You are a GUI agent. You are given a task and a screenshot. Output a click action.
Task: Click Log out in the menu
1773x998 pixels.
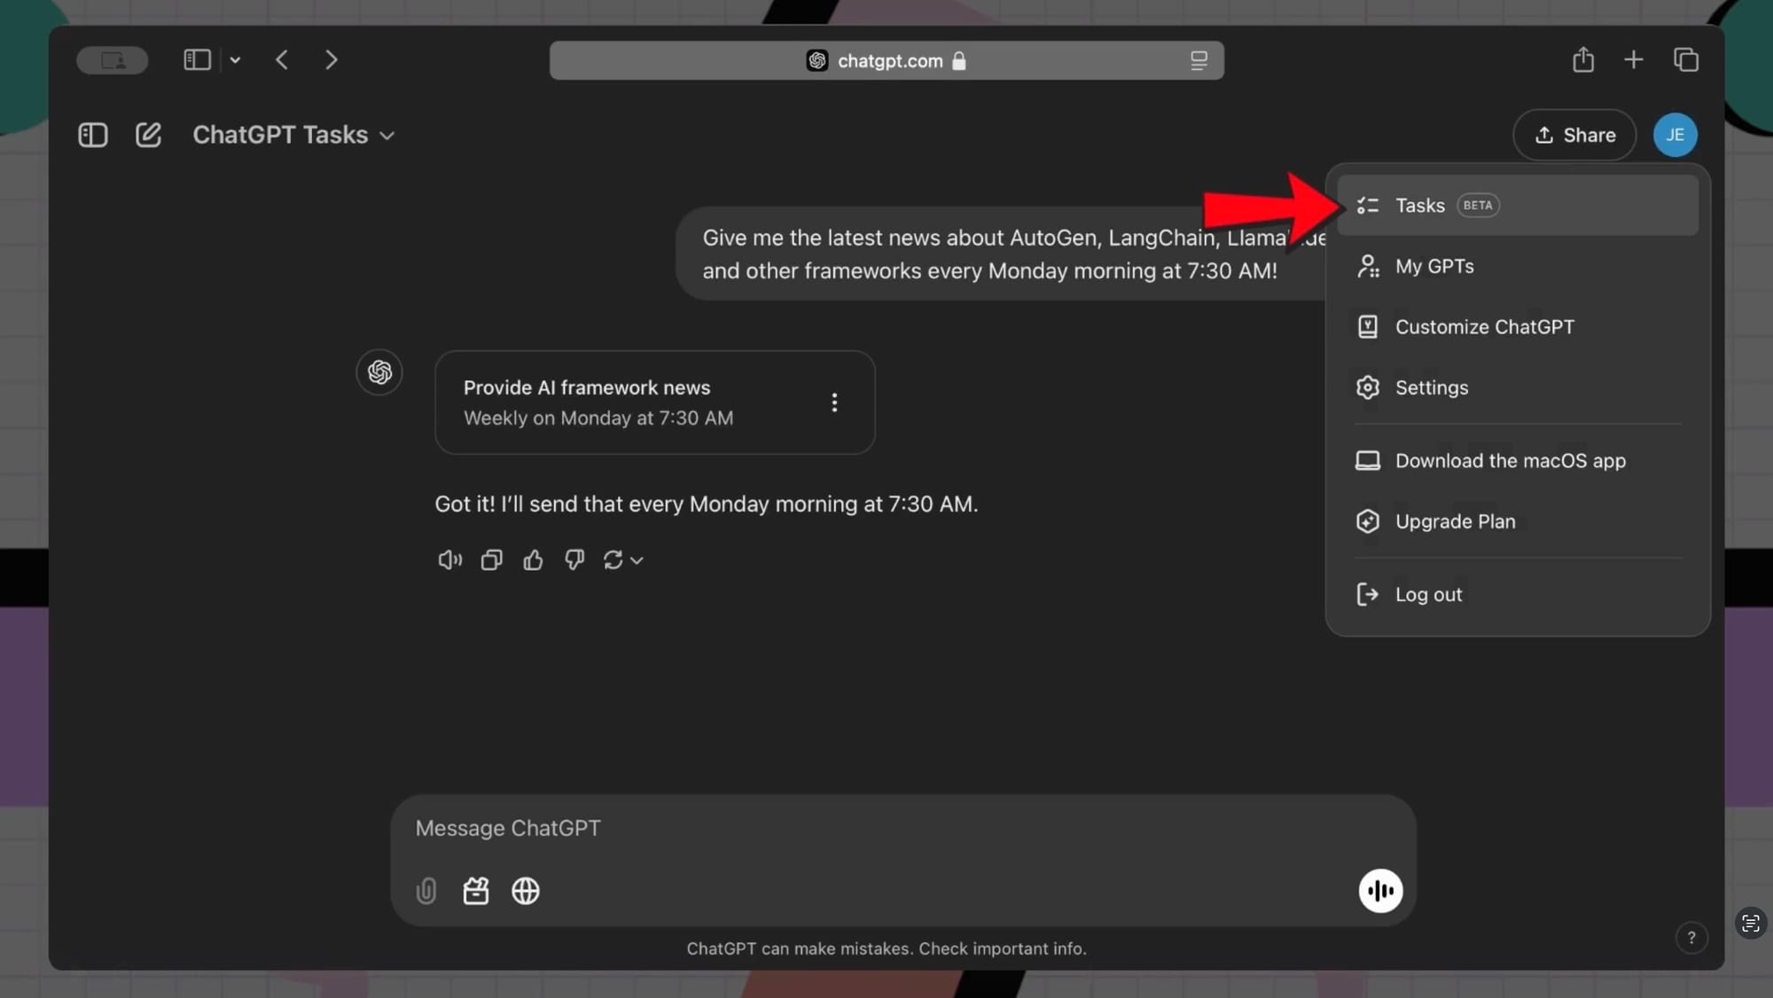click(x=1517, y=595)
